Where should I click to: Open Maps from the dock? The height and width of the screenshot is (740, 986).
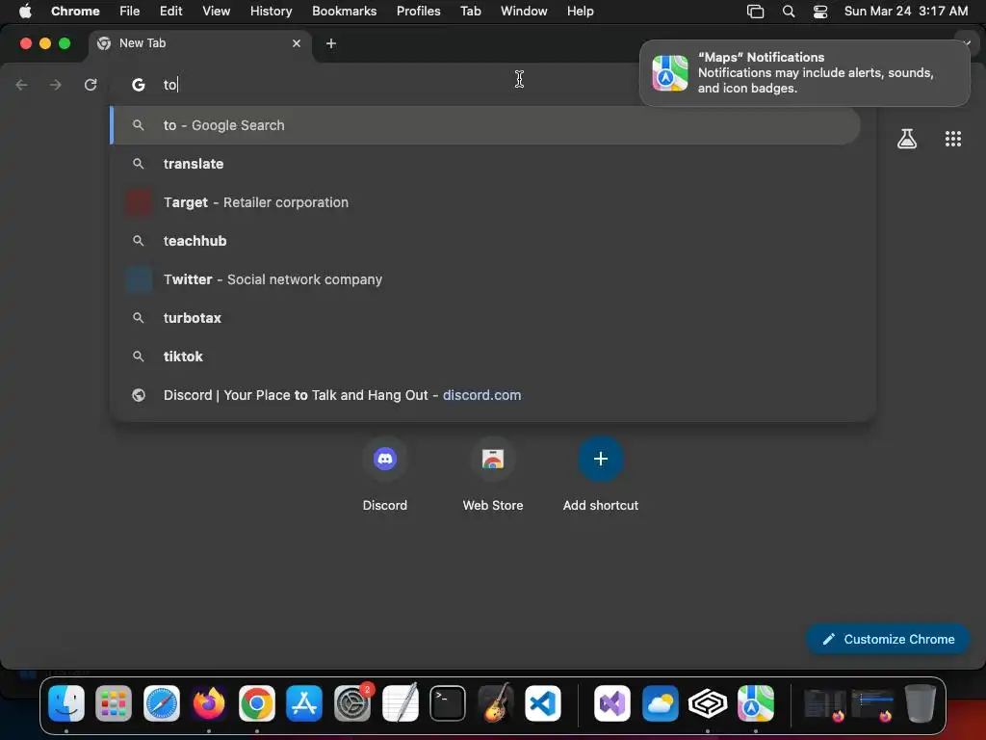point(756,703)
